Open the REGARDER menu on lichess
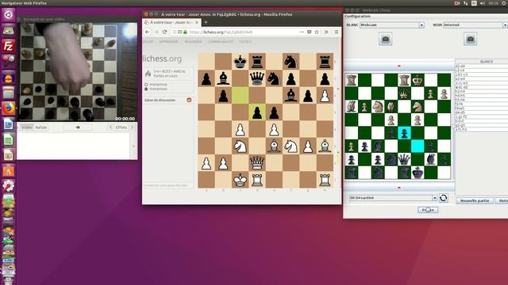Screen dimensions: 508x285 click(193, 42)
